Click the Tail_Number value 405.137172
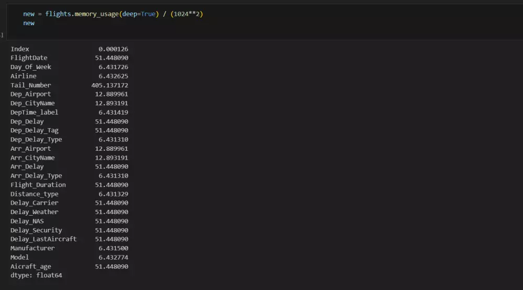Screen dimensions: 523x290 [109, 85]
